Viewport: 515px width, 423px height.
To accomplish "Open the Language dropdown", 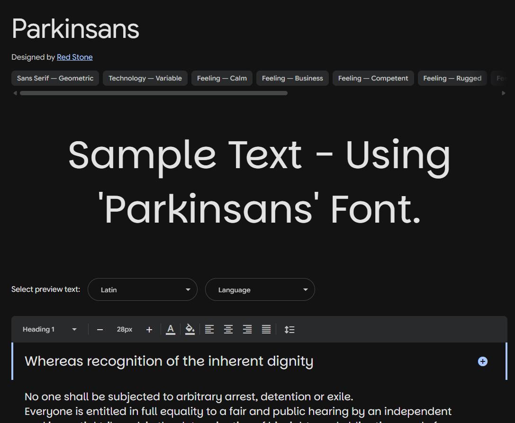I will click(260, 289).
